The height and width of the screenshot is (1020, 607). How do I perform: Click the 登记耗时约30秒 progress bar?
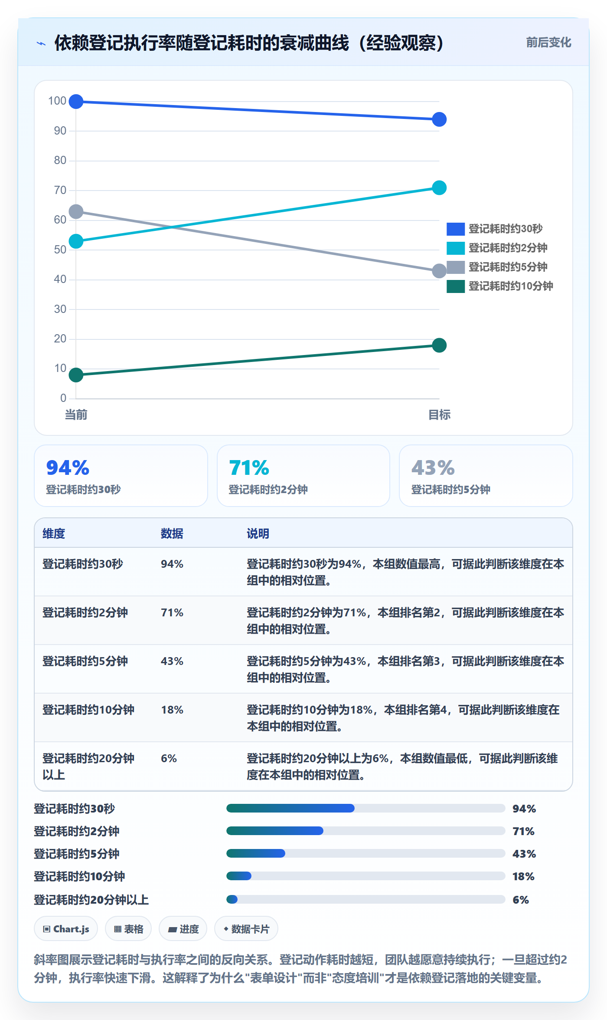coord(366,808)
